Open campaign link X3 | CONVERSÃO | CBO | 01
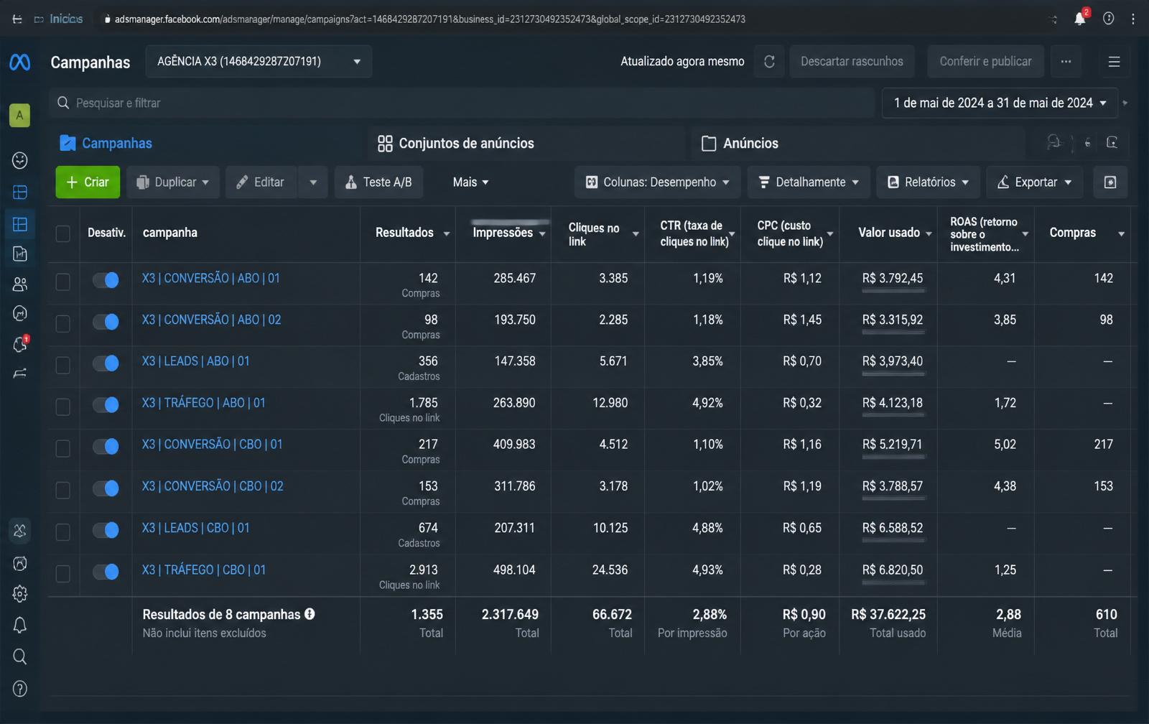This screenshot has height=724, width=1149. [212, 445]
